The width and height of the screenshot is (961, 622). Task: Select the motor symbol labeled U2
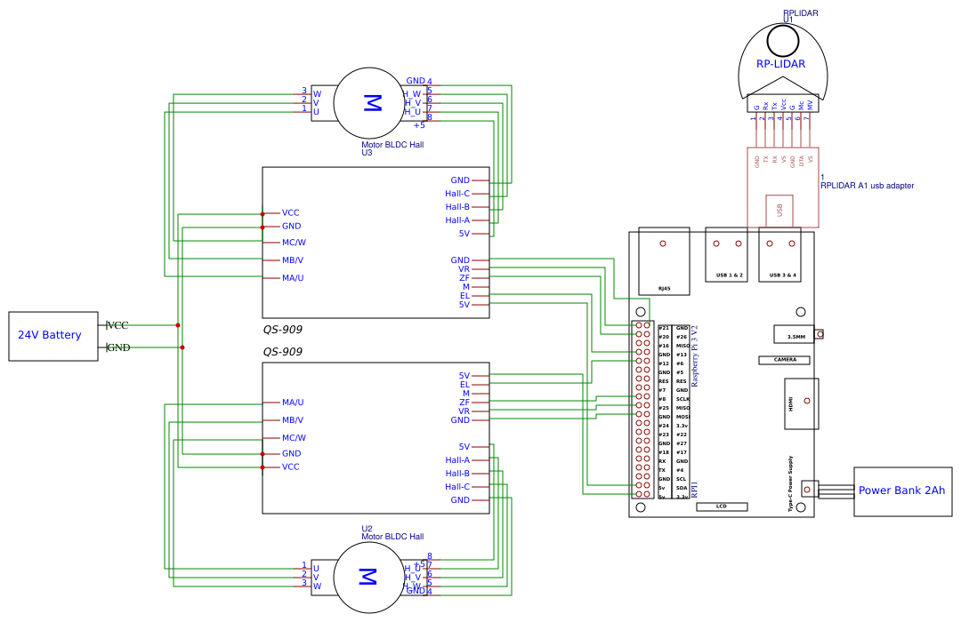point(369,577)
